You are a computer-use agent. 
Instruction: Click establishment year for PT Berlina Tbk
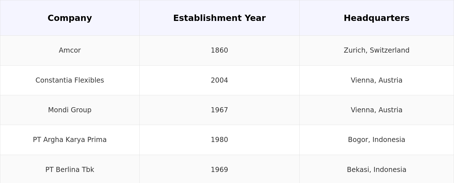pyautogui.click(x=219, y=170)
